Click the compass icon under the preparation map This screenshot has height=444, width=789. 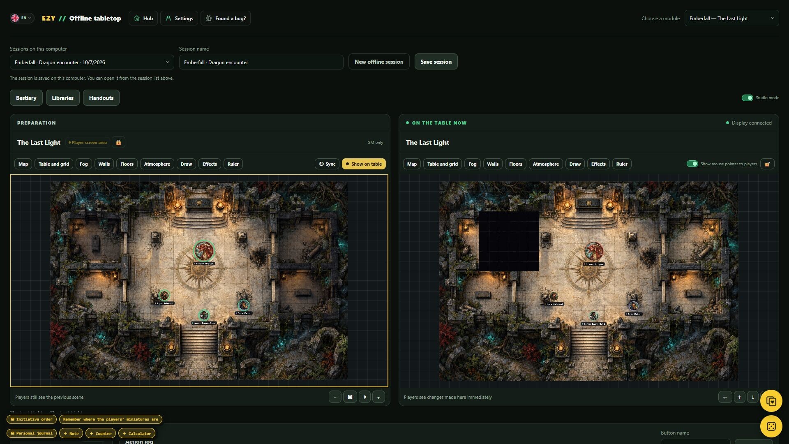(x=365, y=397)
